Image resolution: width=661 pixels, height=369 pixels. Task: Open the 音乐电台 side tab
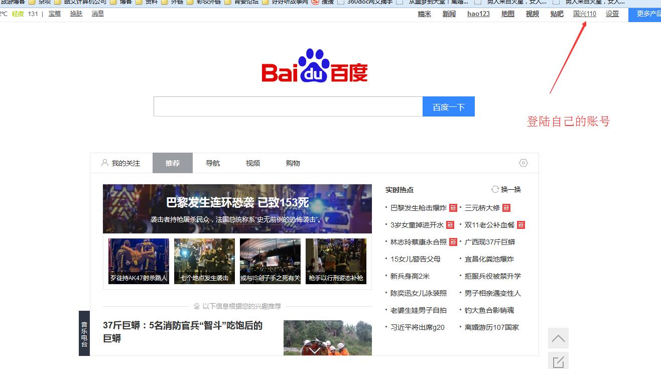(84, 333)
